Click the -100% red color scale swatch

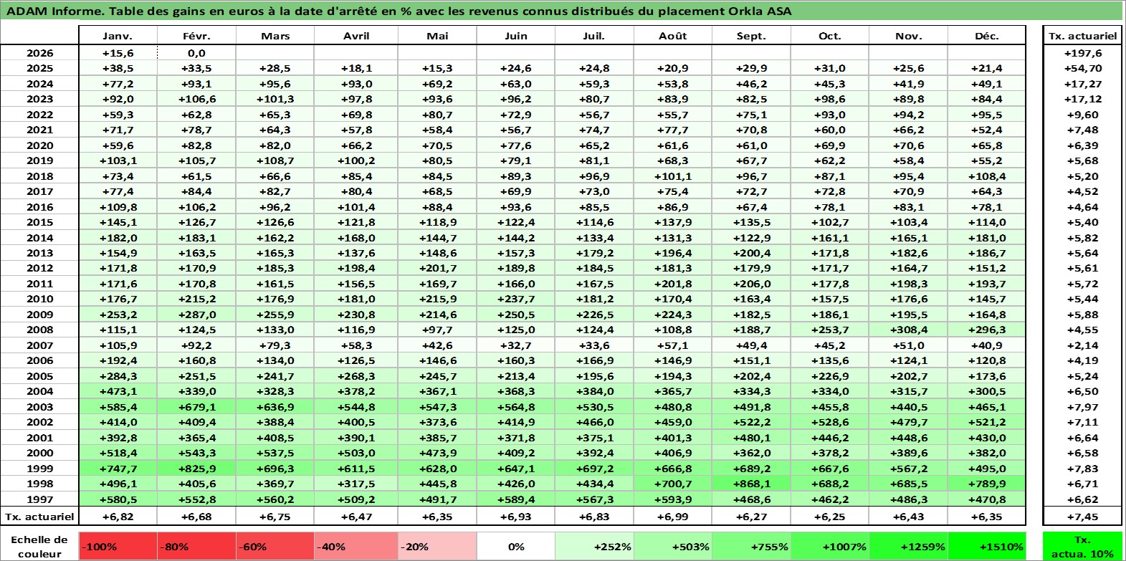[118, 546]
